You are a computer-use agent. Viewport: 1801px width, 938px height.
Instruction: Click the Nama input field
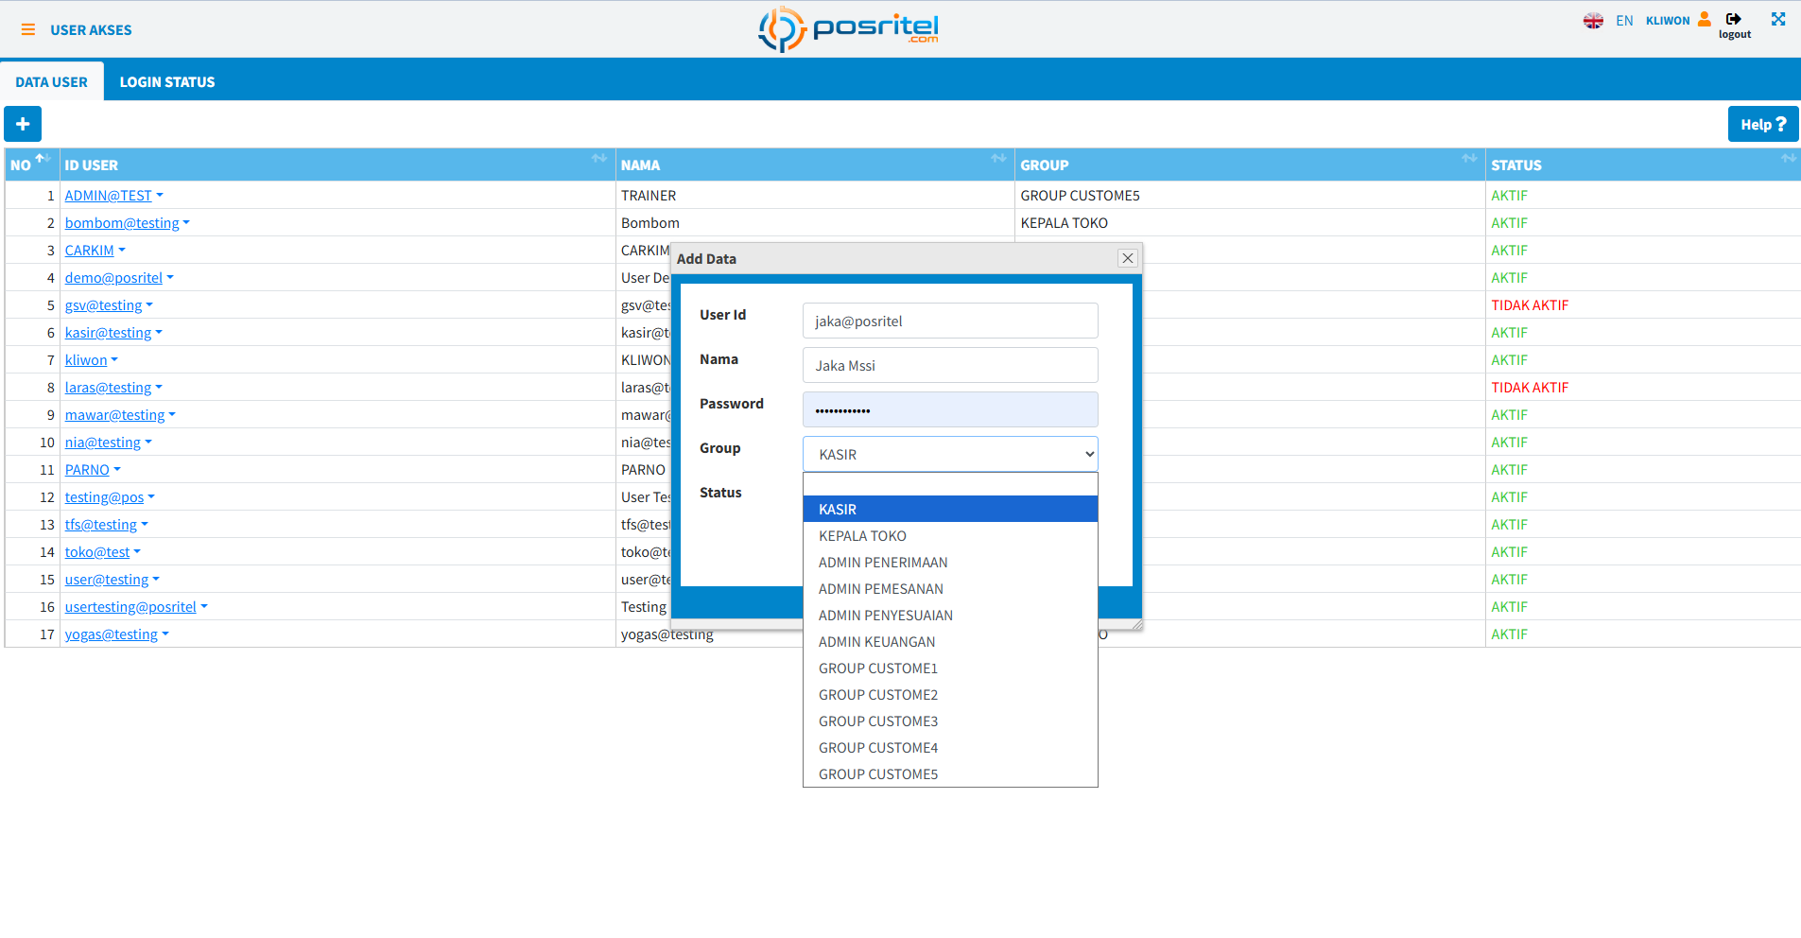tap(950, 365)
